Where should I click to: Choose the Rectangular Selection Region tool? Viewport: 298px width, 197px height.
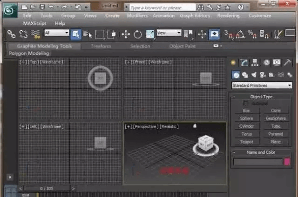tap(100, 34)
